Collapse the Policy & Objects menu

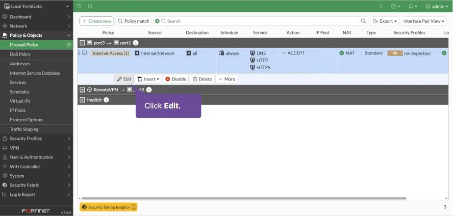[x=36, y=35]
